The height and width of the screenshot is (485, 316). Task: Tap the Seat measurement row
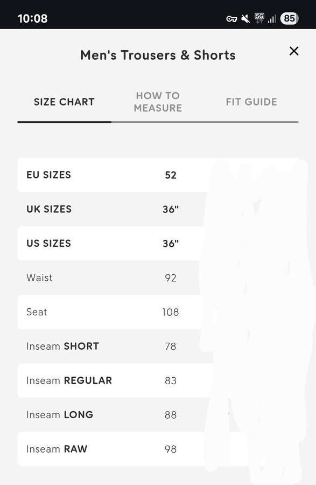click(x=158, y=312)
